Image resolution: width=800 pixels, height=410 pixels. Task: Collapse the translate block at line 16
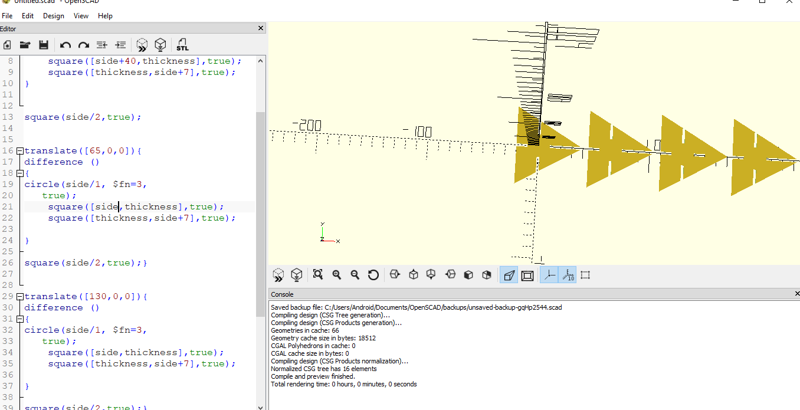point(19,151)
